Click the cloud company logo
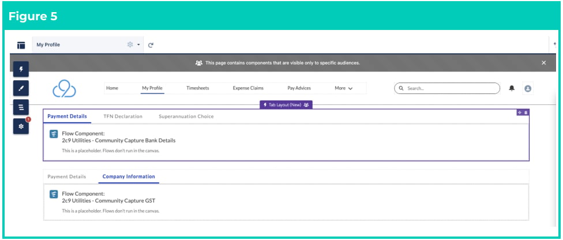The width and height of the screenshot is (563, 240). tap(64, 88)
